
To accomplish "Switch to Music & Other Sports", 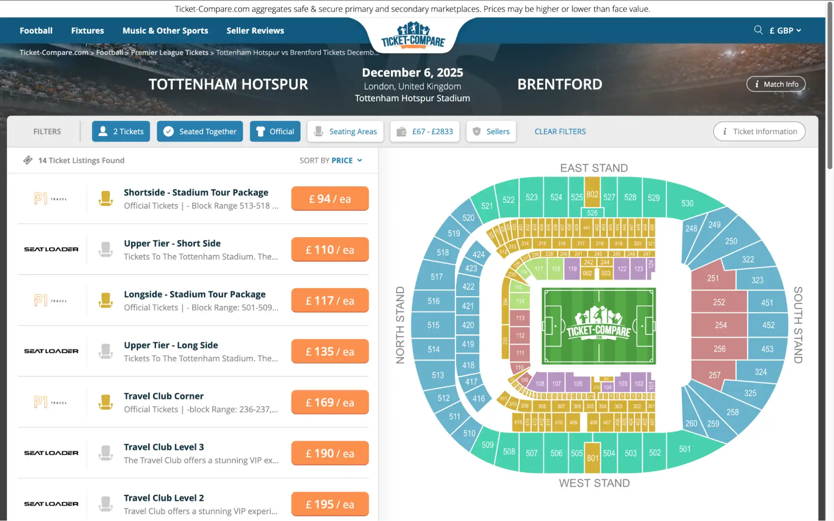I will [x=165, y=30].
